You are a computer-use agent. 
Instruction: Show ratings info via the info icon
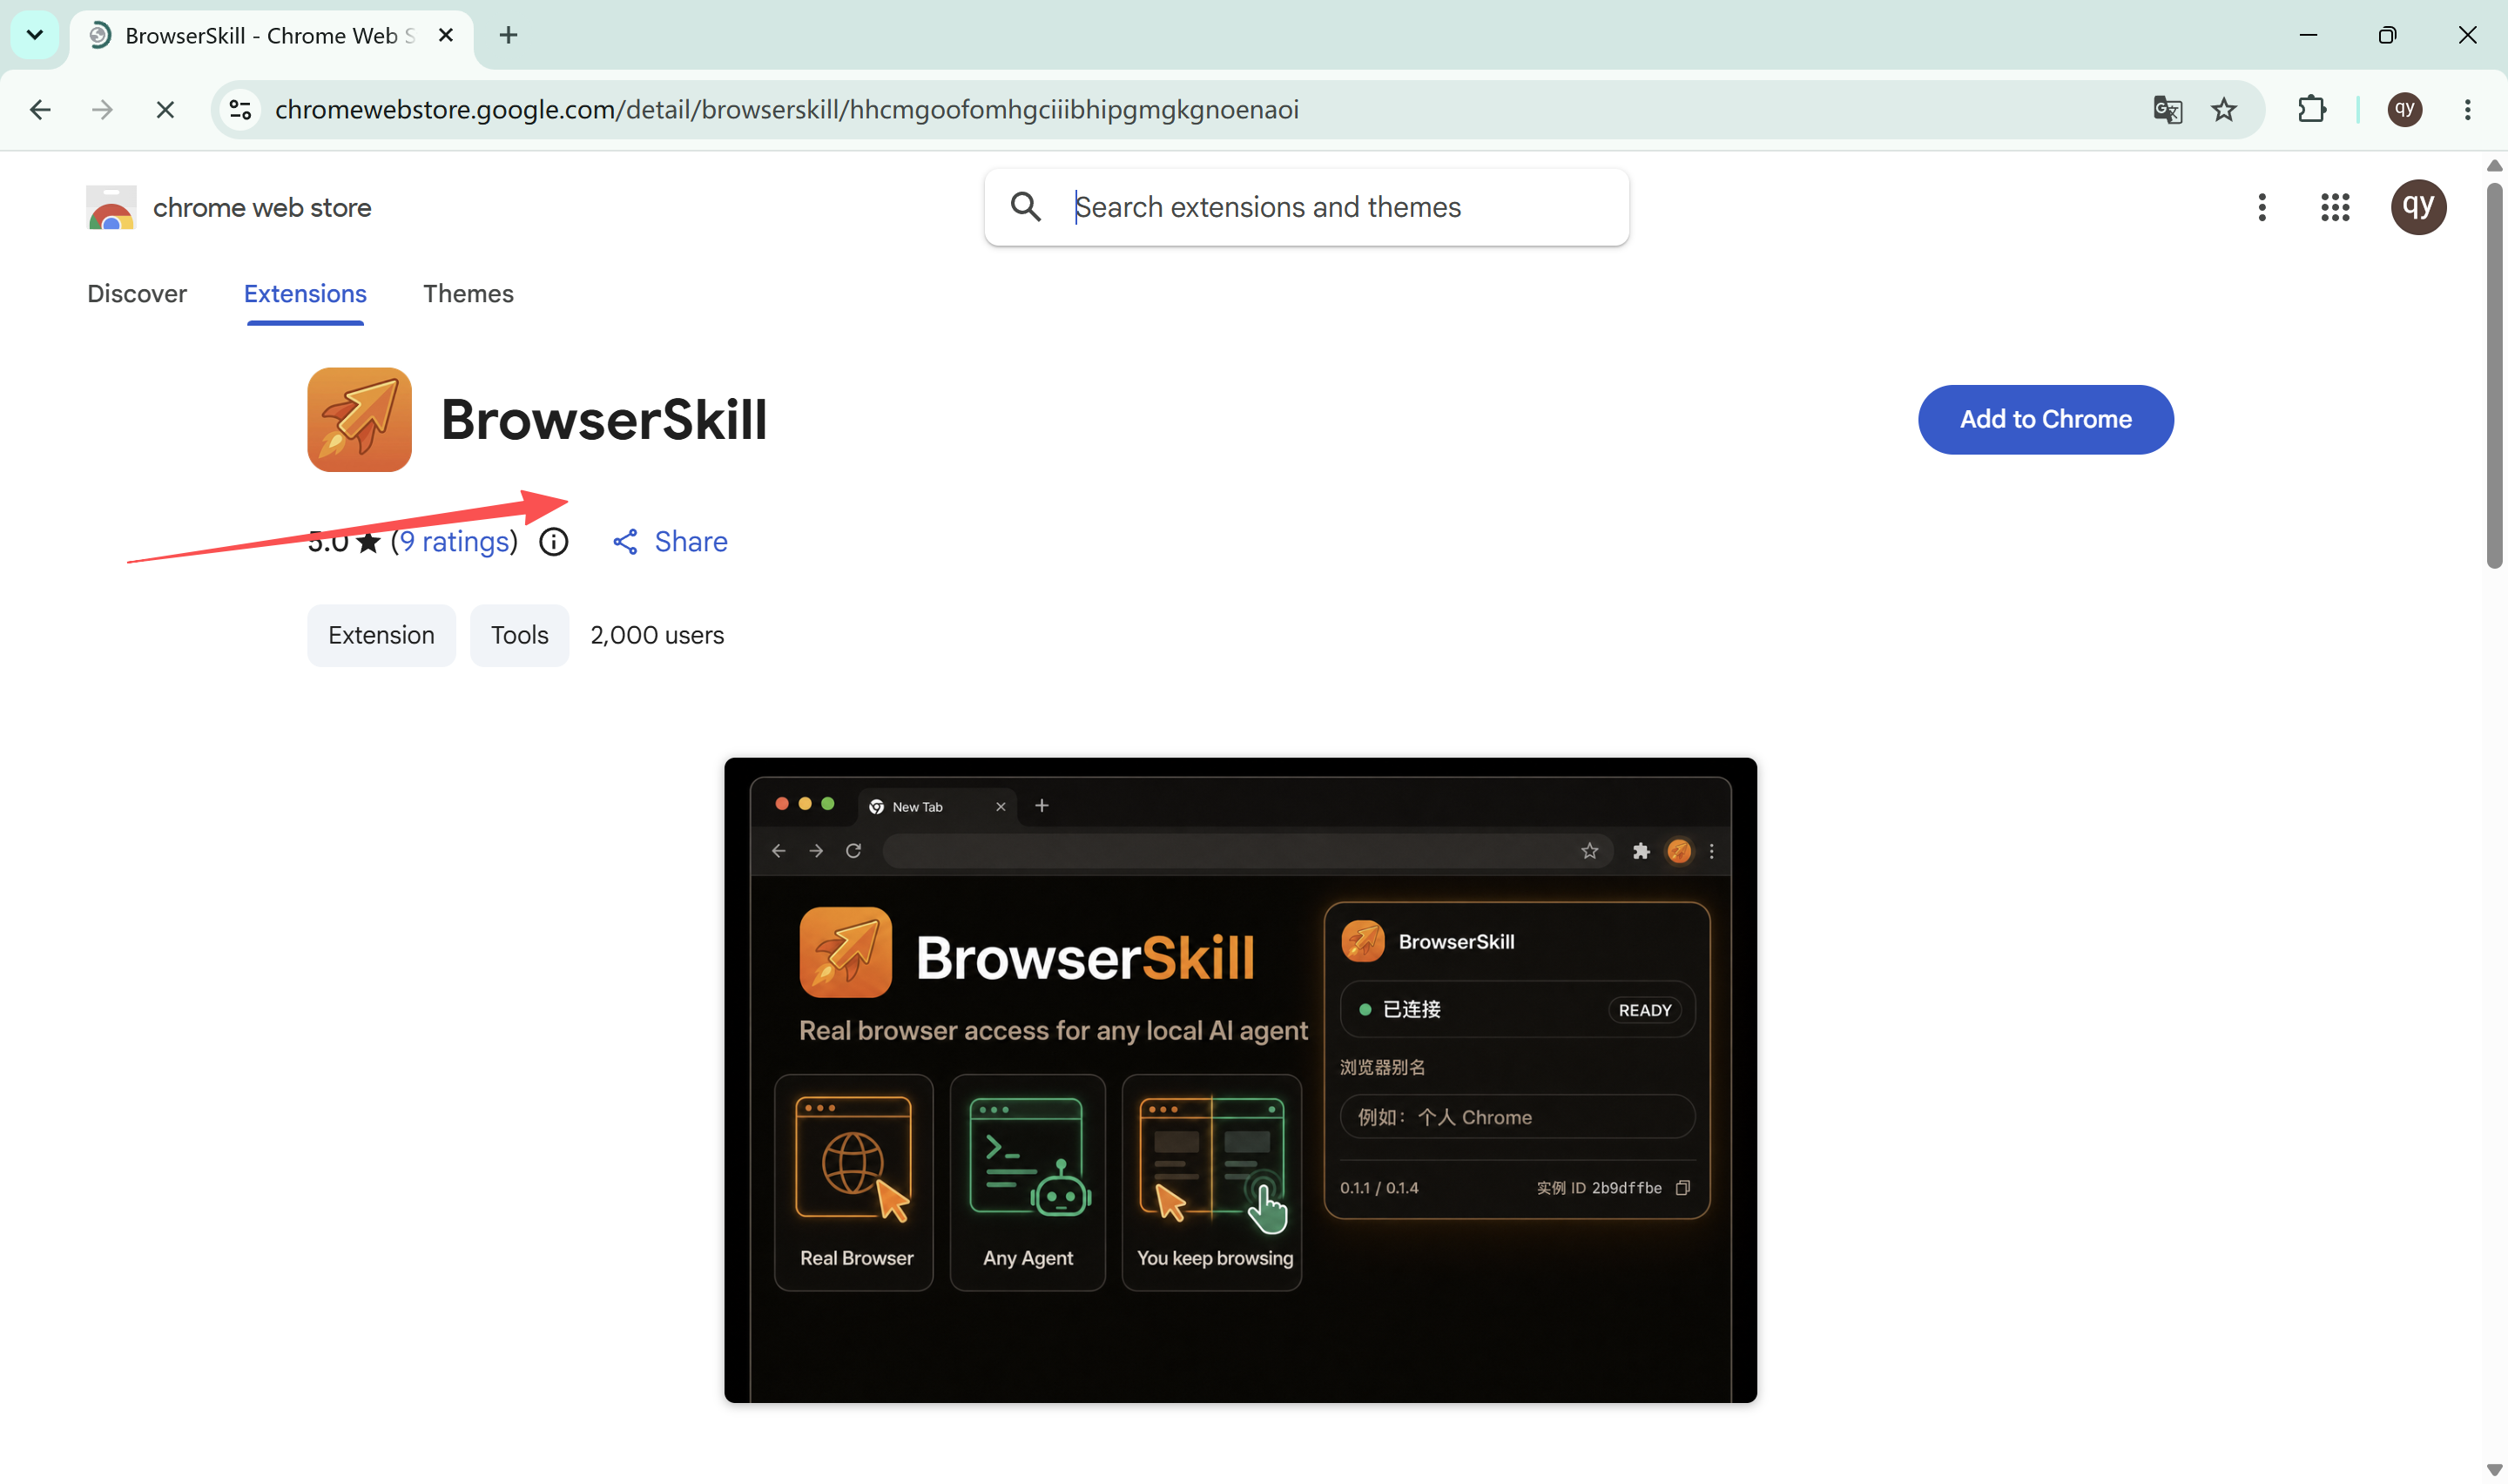pos(554,541)
